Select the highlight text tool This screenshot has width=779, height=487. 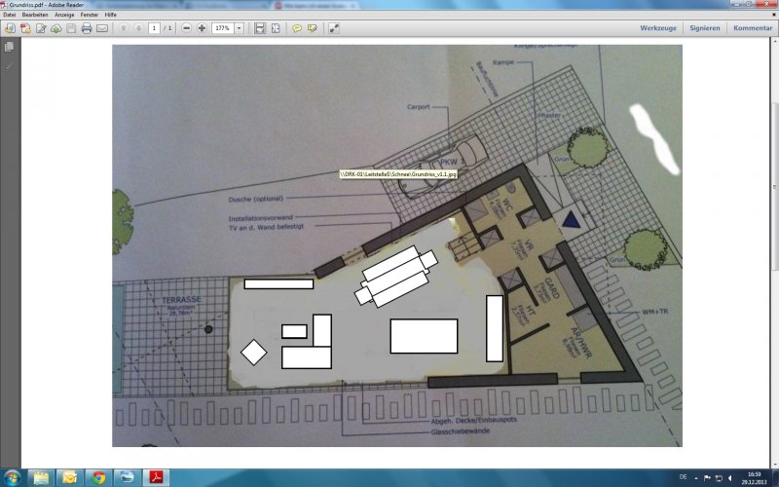pyautogui.click(x=313, y=28)
